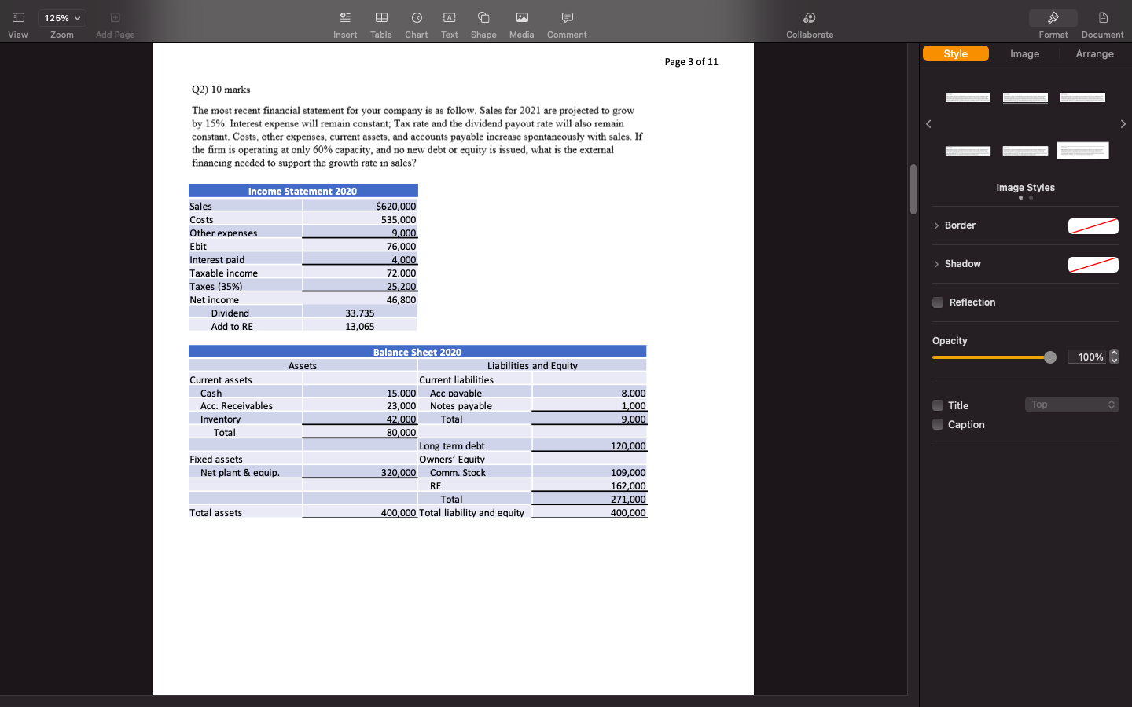Click the Inventory value "42,000"

(x=401, y=419)
